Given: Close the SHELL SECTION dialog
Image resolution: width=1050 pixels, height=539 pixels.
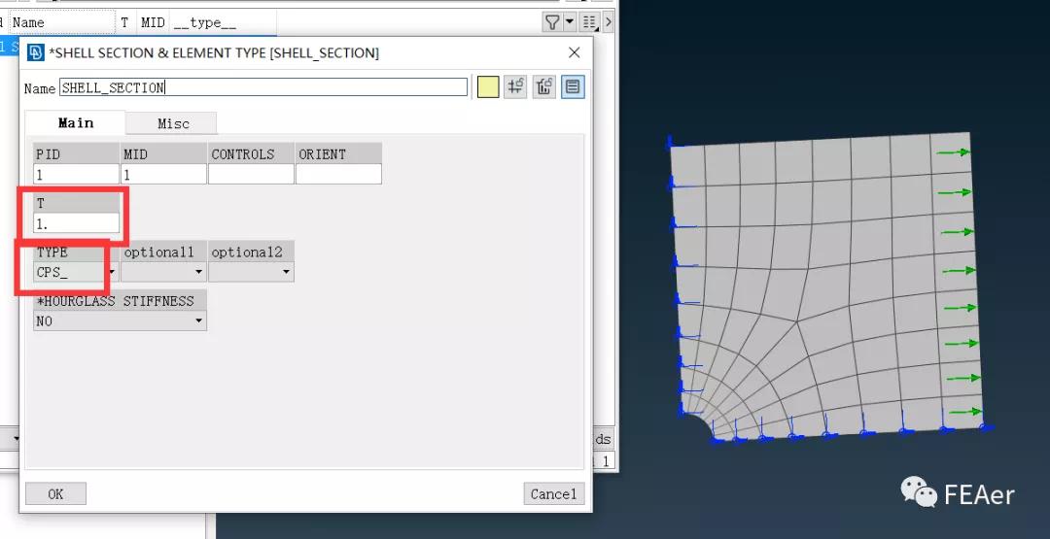Looking at the screenshot, I should 574,52.
